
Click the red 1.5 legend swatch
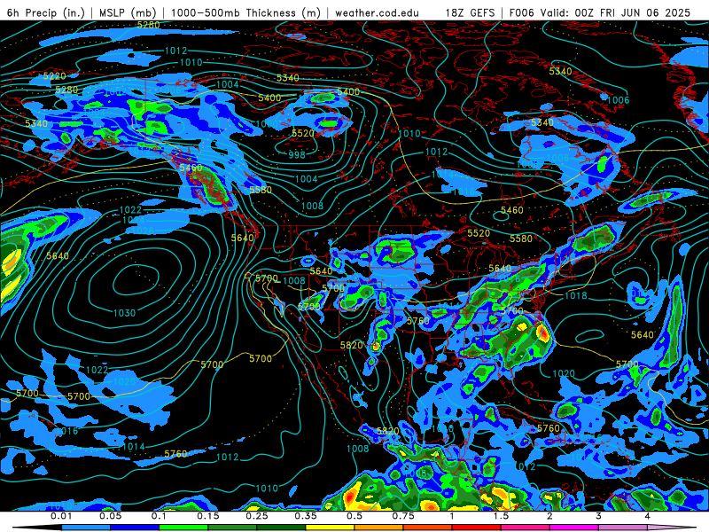click(x=477, y=528)
